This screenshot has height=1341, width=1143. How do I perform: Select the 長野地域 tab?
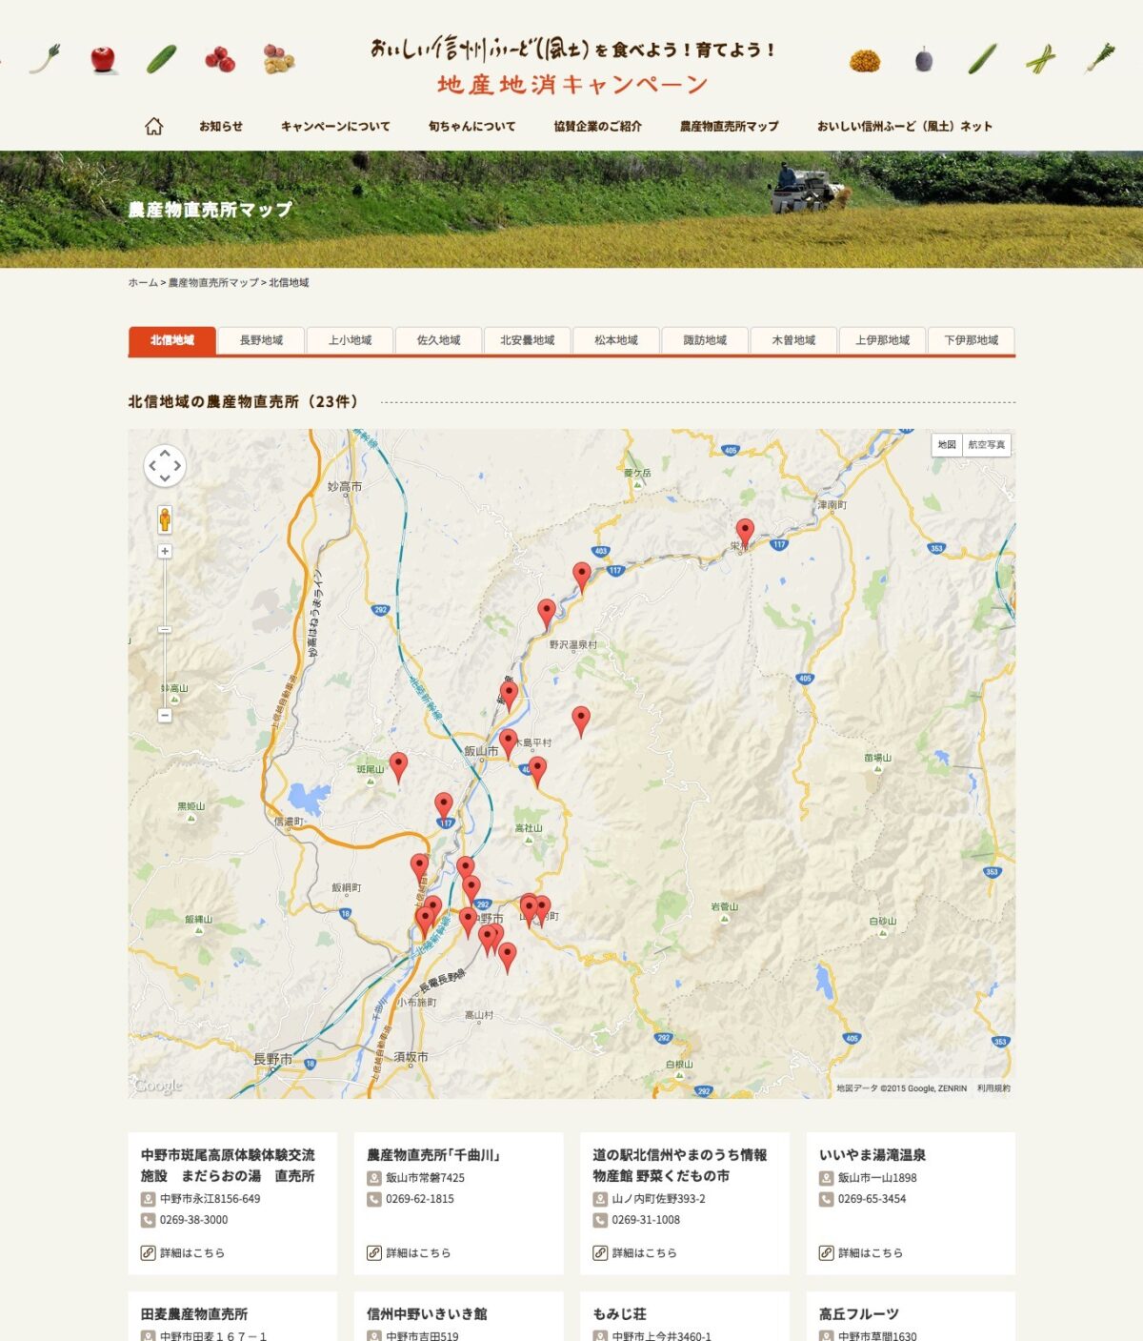(261, 340)
